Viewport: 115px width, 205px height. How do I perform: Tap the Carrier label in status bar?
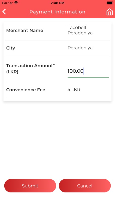pos(7,3)
